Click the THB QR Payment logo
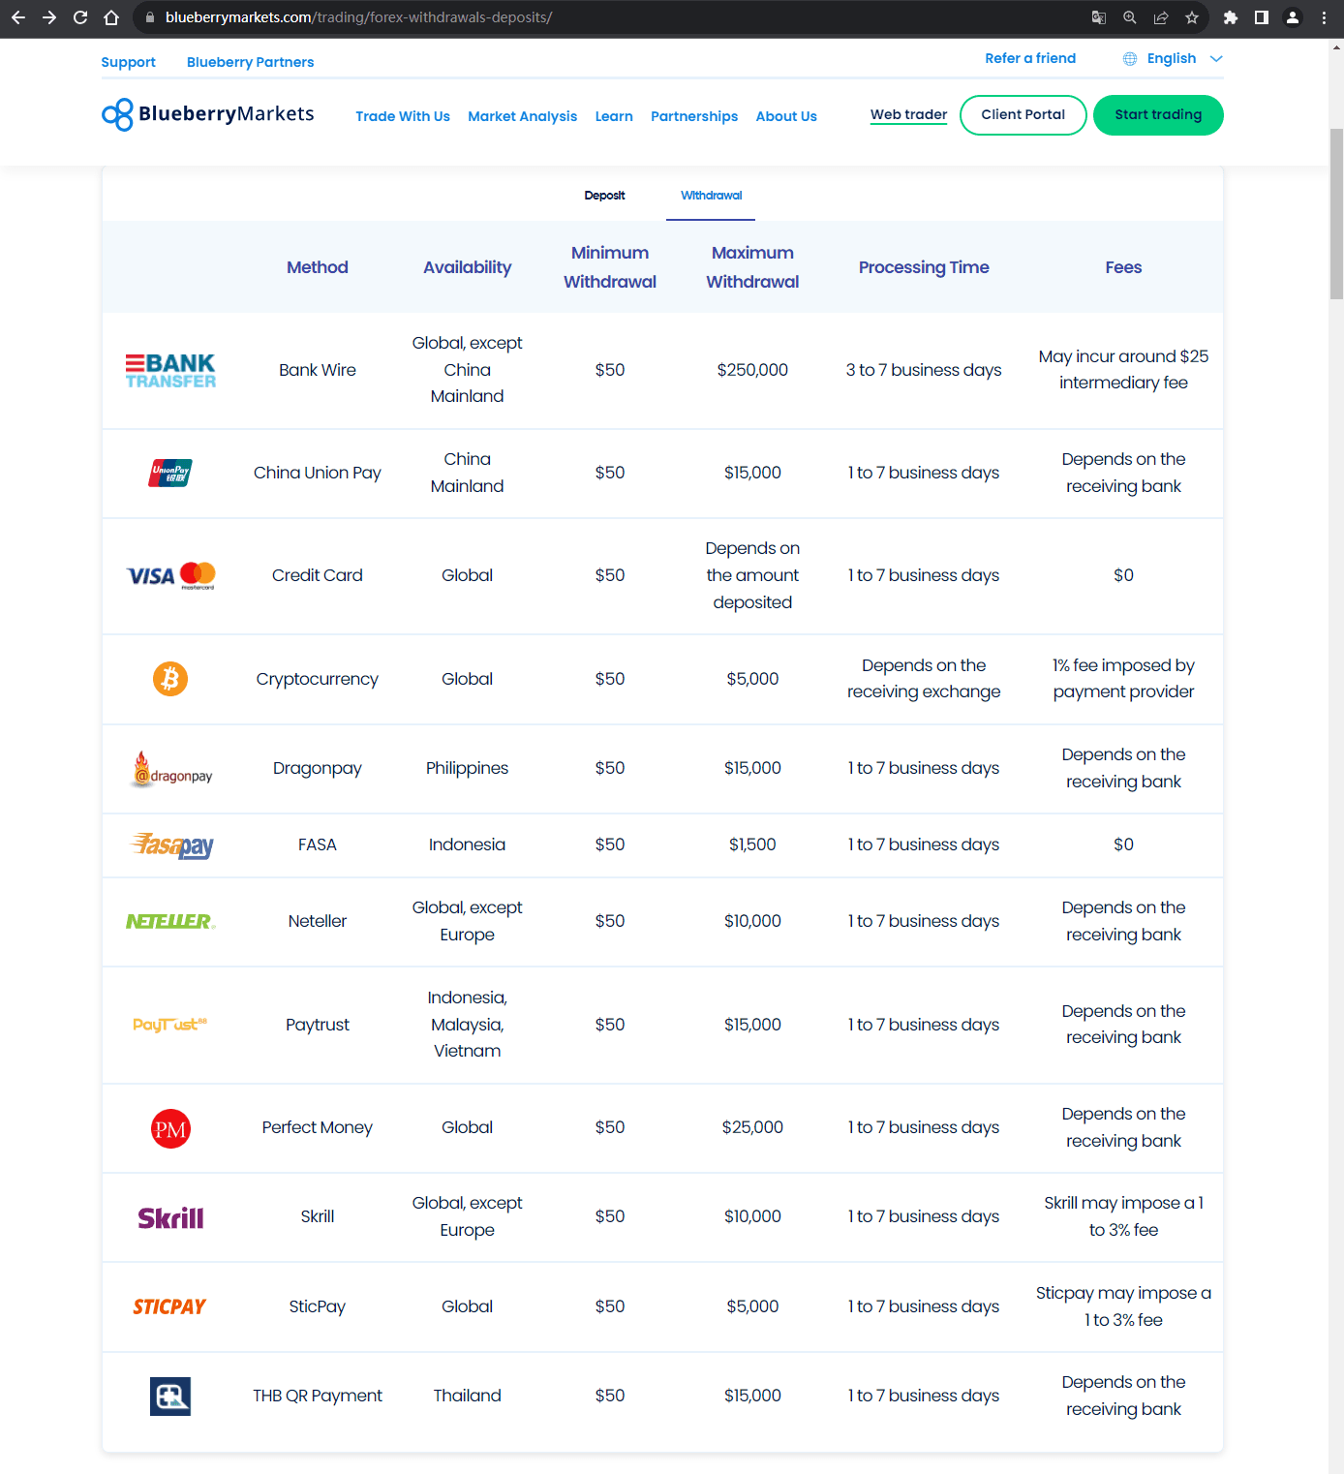1344x1474 pixels. (x=170, y=1396)
